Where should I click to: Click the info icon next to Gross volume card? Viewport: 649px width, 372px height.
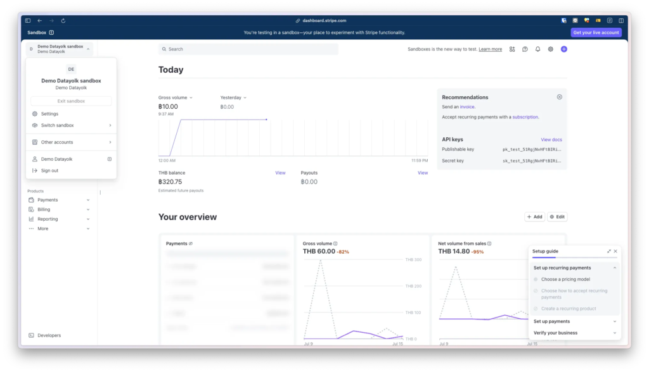335,244
